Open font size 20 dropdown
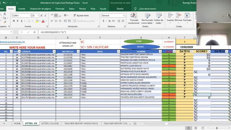This screenshot has width=231, height=130. click(x=38, y=16)
